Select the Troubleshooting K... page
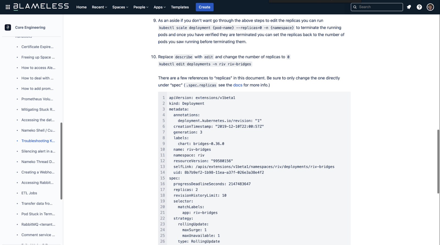Viewport: 440px width, 245px height. (38, 141)
